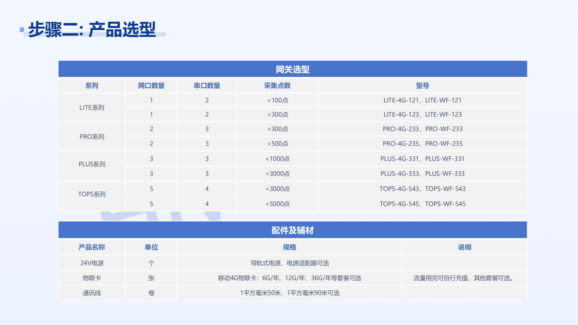
Task: Select the 24V电源 cell
Action: pyautogui.click(x=92, y=263)
